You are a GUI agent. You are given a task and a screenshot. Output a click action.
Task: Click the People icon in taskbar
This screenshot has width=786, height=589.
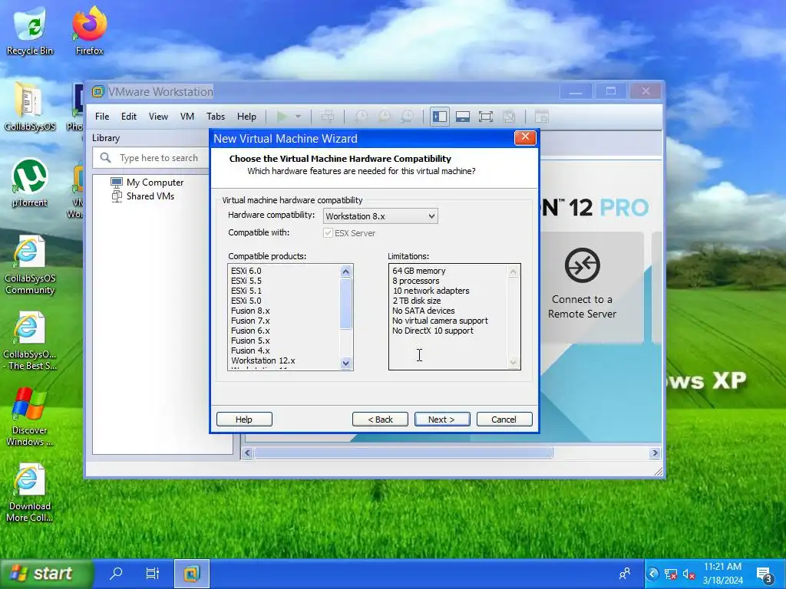(625, 574)
